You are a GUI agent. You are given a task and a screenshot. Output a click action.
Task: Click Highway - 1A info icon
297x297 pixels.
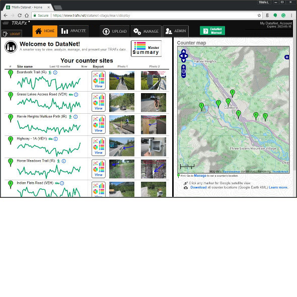coord(55,139)
